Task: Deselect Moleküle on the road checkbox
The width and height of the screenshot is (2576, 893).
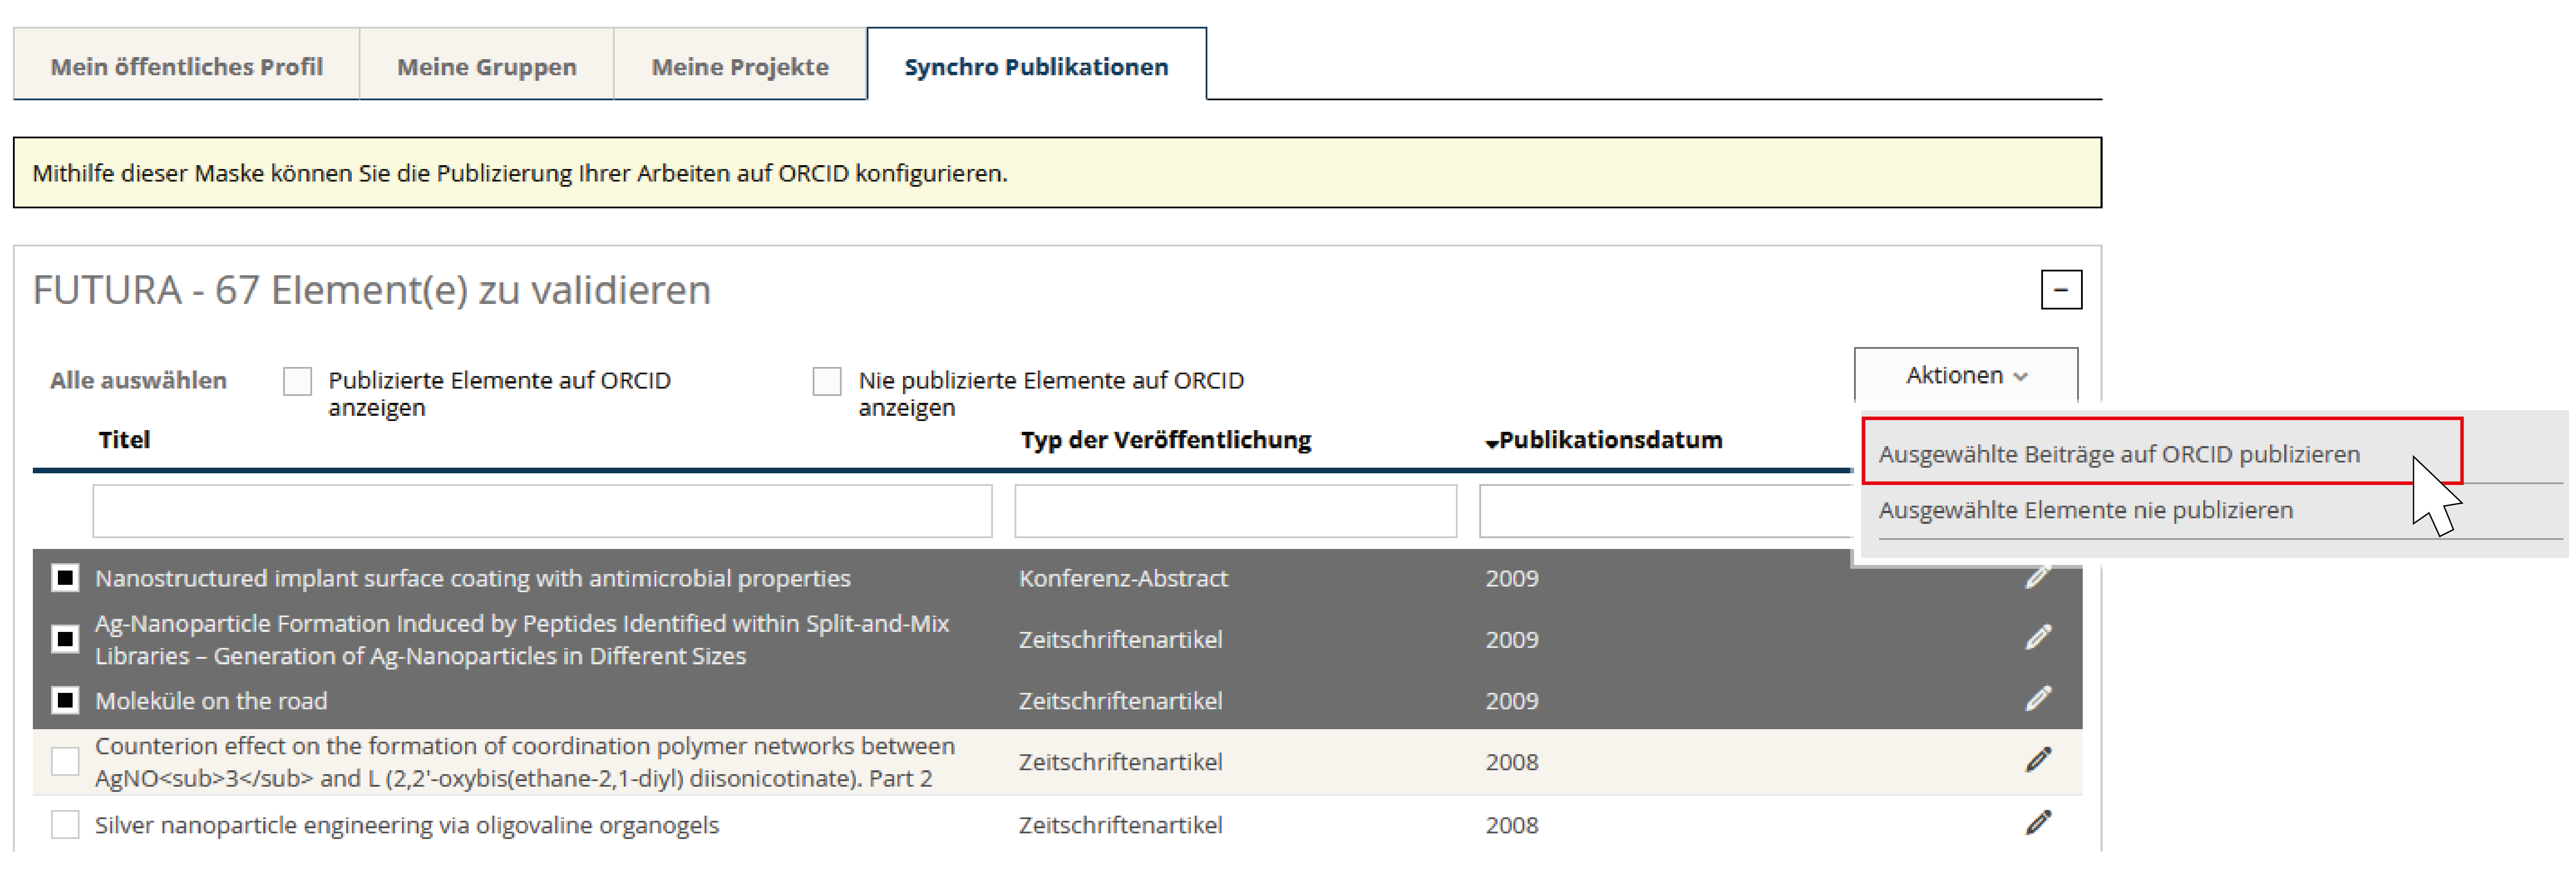Action: [x=65, y=700]
